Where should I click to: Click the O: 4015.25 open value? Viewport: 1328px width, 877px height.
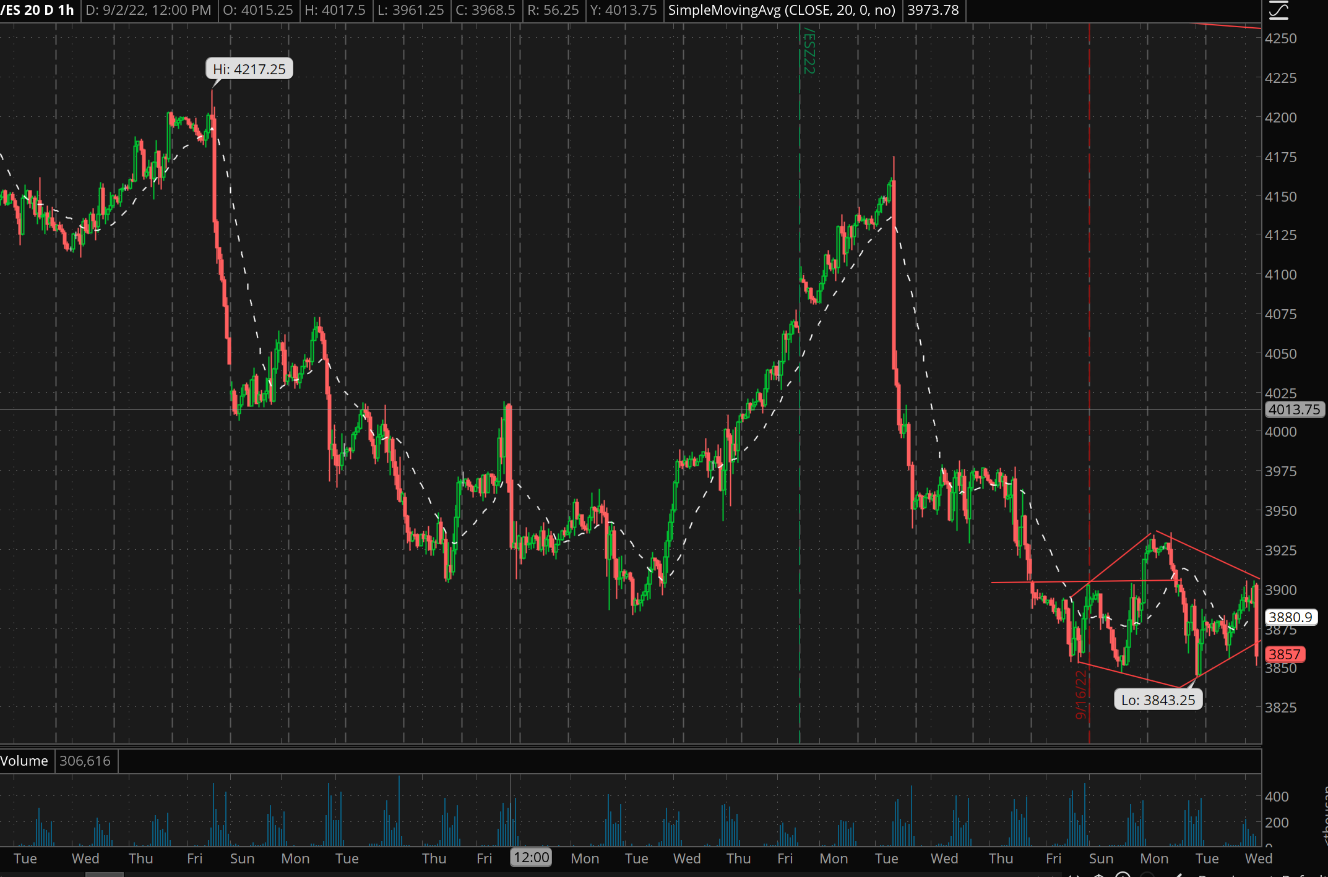coord(258,10)
